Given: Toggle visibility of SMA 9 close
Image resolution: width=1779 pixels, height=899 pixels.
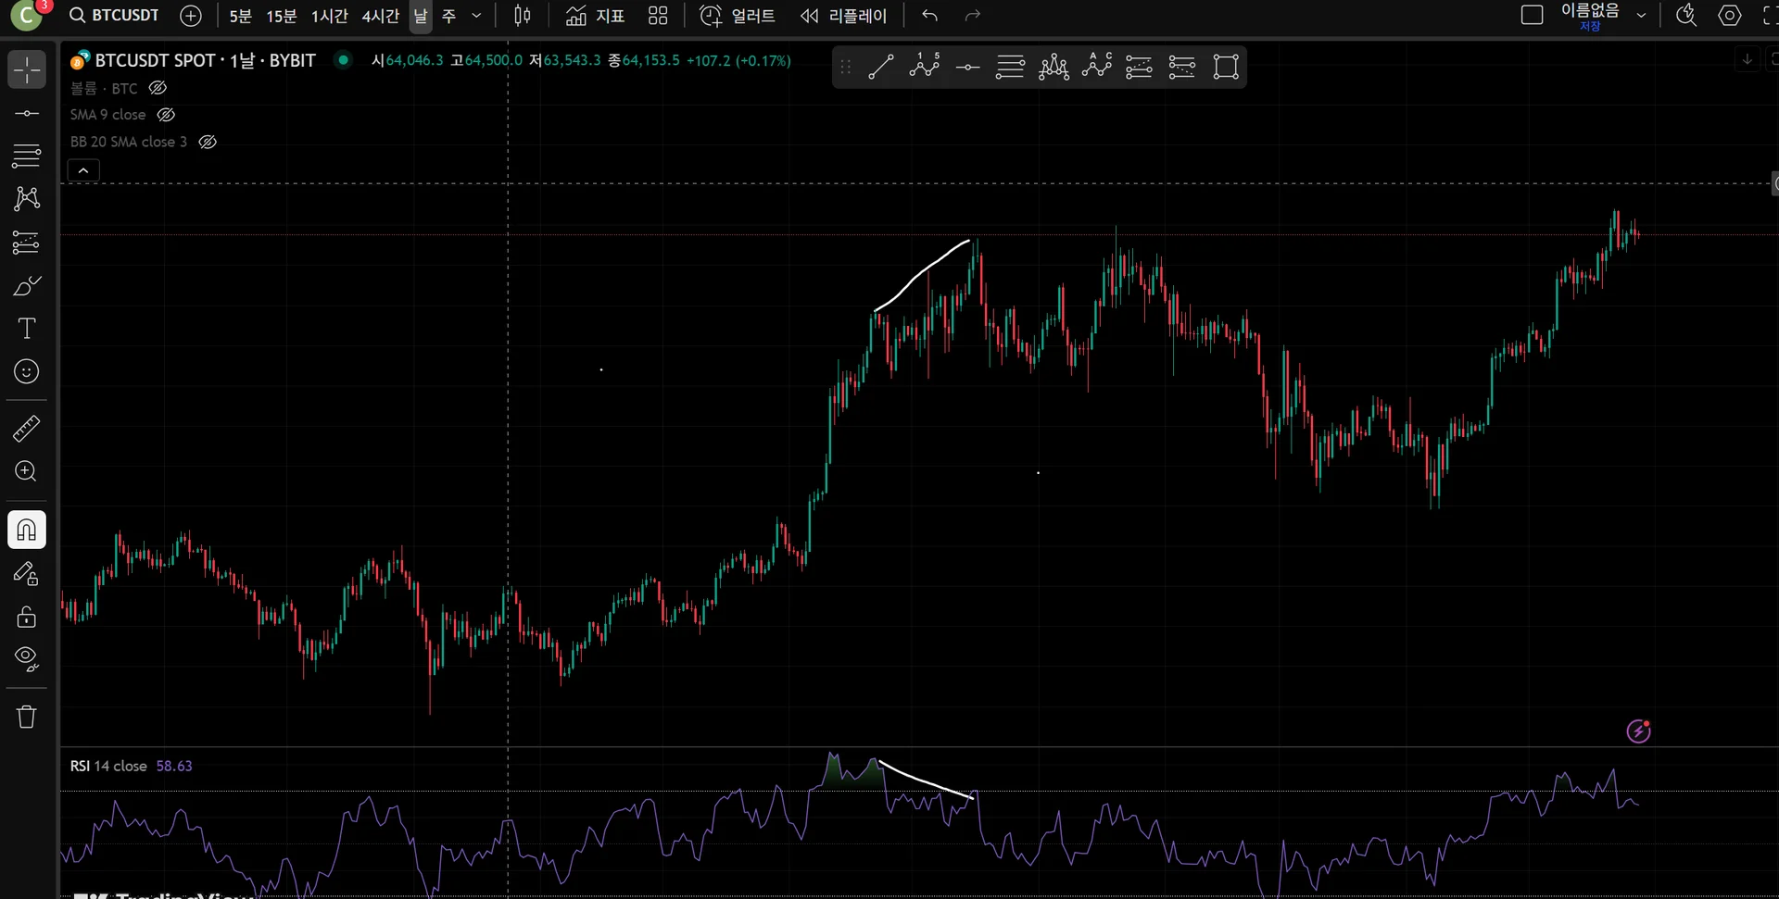Looking at the screenshot, I should pyautogui.click(x=166, y=115).
